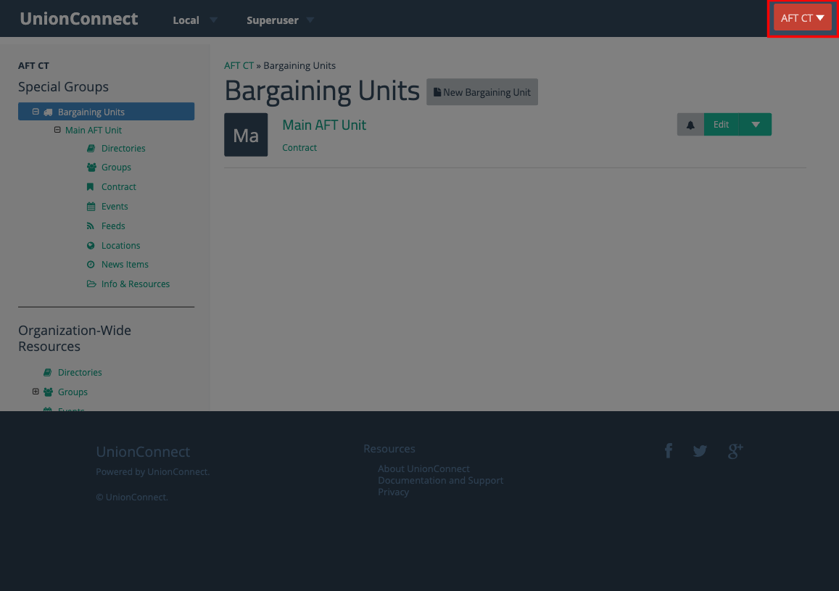Viewport: 839px width, 591px height.
Task: Collapse the Bargaining Units tree node
Action: point(36,111)
